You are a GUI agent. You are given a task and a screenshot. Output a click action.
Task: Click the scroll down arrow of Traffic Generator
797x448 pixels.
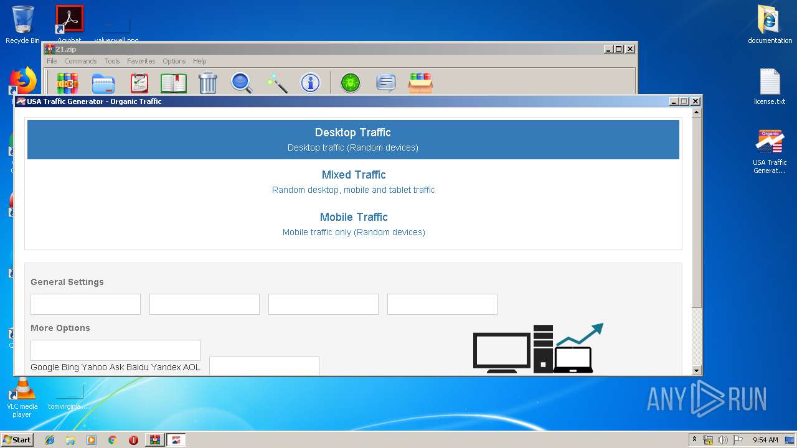(697, 371)
